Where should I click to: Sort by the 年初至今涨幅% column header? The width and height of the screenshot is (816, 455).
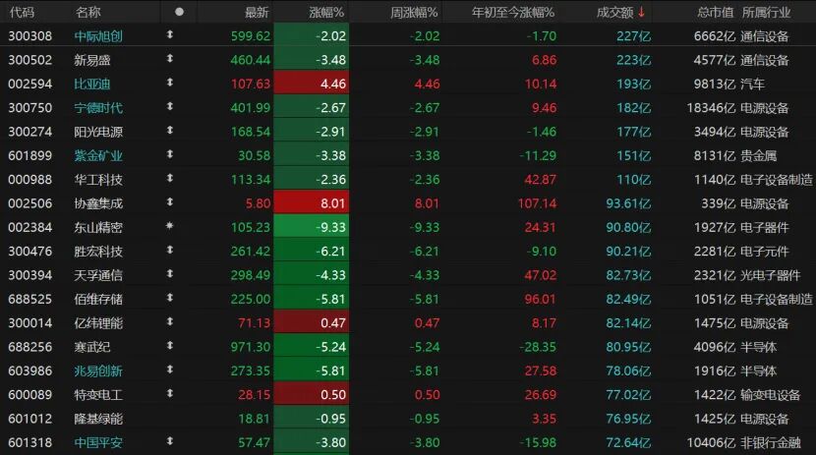(512, 12)
